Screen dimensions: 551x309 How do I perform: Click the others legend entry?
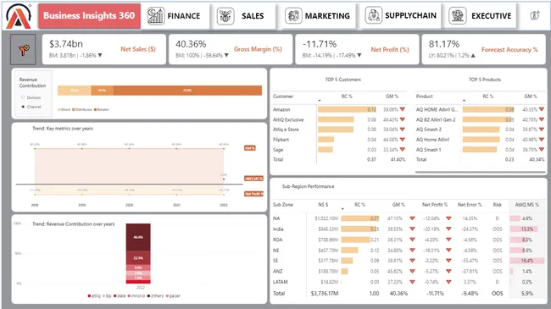156,296
